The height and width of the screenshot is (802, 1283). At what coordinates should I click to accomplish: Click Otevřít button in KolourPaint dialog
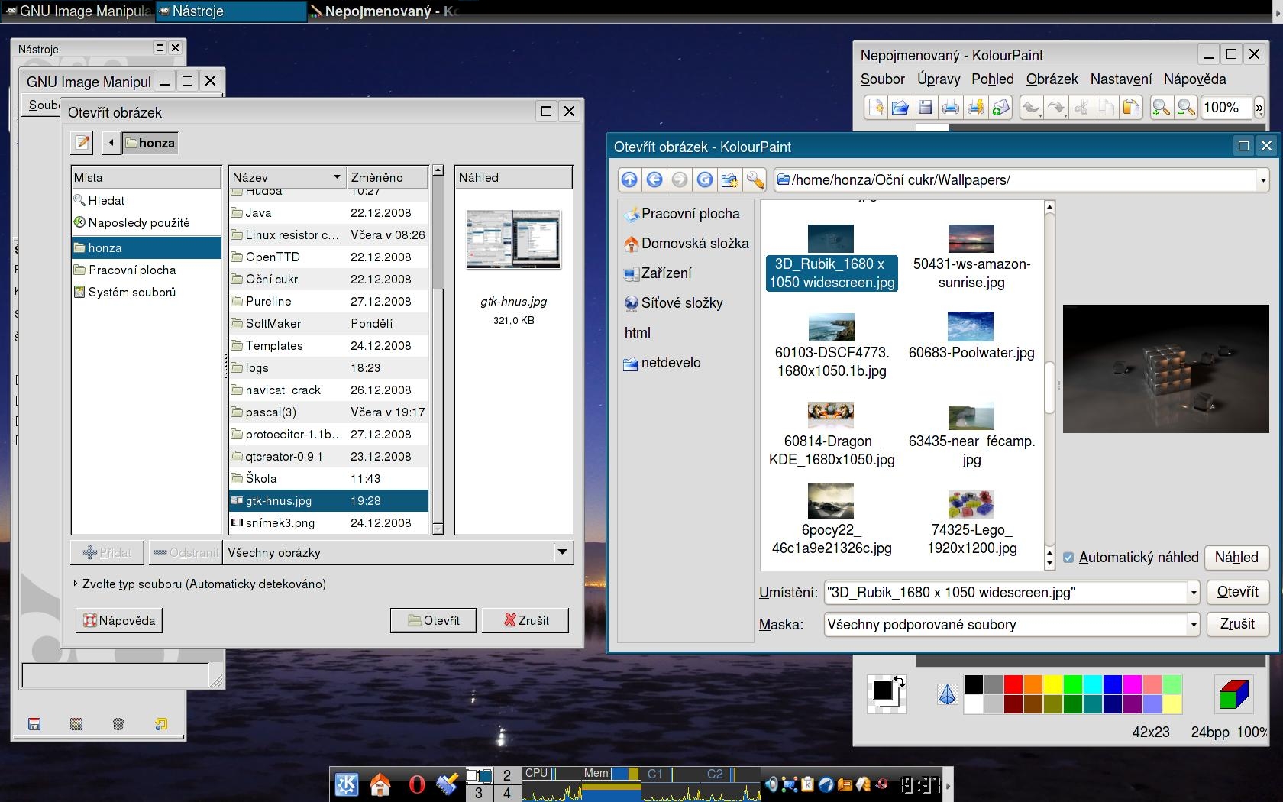(x=1237, y=592)
